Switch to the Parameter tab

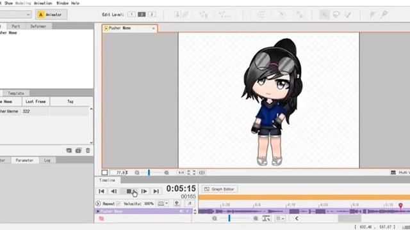(24, 160)
